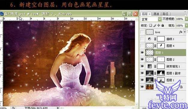Click the 不透明度 100% field

coord(180,19)
